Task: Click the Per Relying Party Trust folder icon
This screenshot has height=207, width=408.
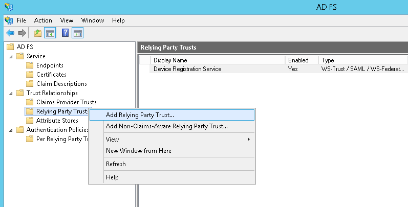Action: pyautogui.click(x=30, y=139)
